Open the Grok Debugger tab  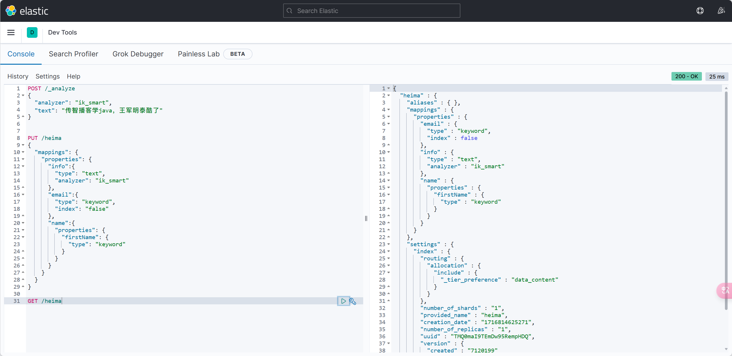[138, 54]
